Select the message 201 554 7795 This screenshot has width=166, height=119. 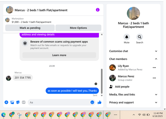23,78
